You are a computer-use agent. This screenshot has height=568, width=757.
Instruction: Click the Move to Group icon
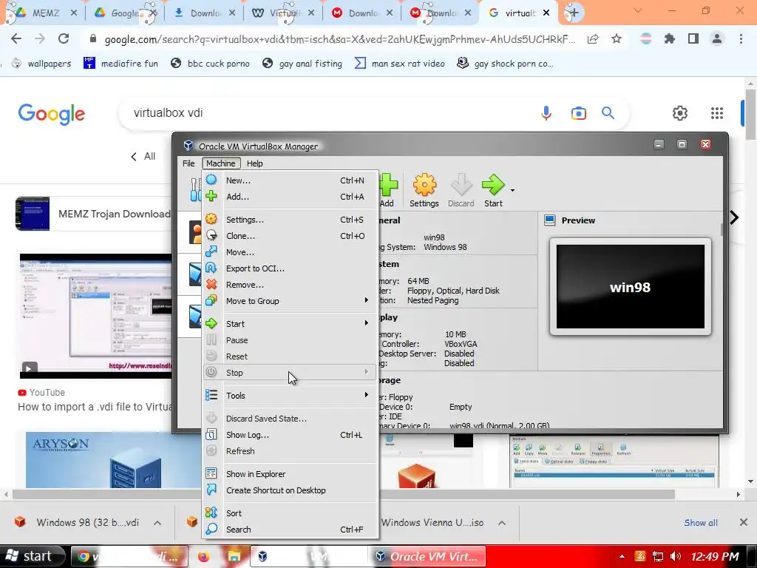[x=211, y=300]
